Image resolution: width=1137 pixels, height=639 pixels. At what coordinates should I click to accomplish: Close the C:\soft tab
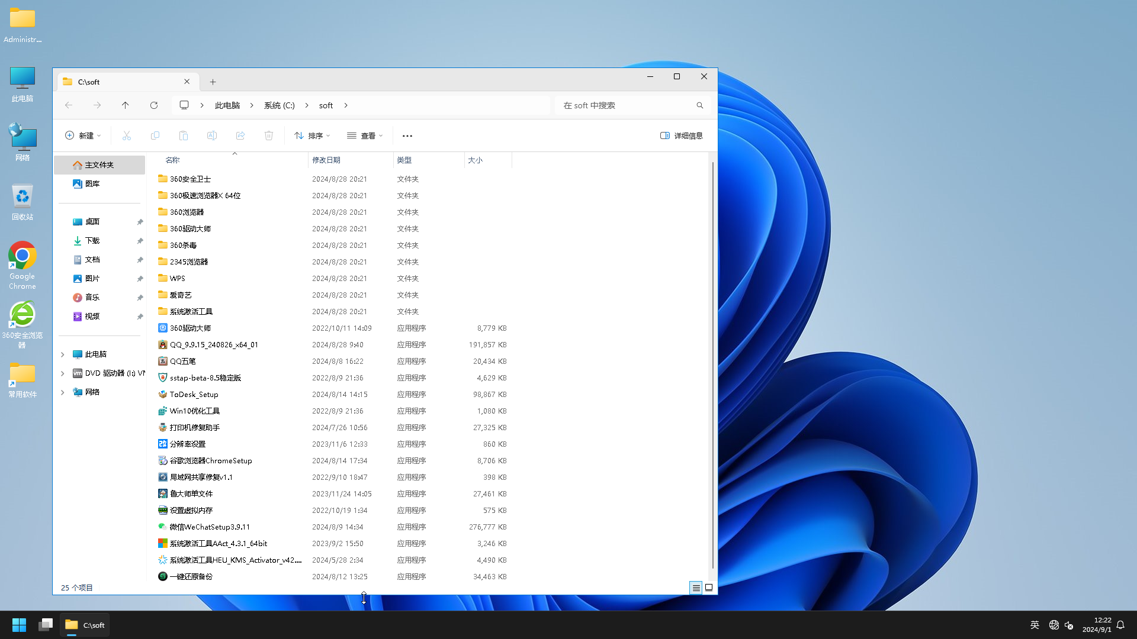pyautogui.click(x=187, y=82)
